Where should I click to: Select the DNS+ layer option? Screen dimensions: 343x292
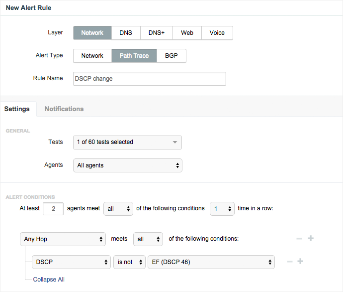pos(156,33)
